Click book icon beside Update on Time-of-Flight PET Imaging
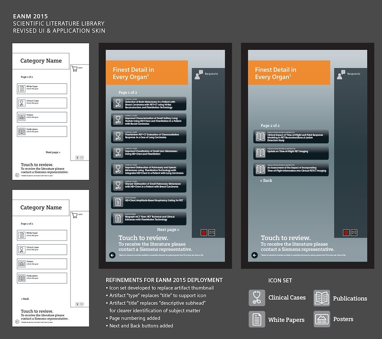 [x=260, y=153]
